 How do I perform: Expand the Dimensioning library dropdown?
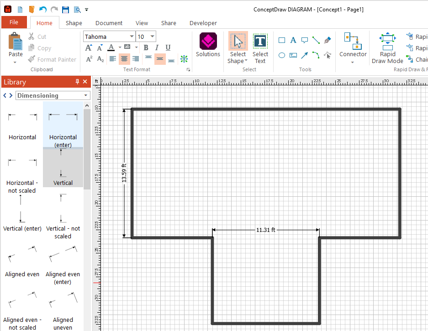(86, 95)
